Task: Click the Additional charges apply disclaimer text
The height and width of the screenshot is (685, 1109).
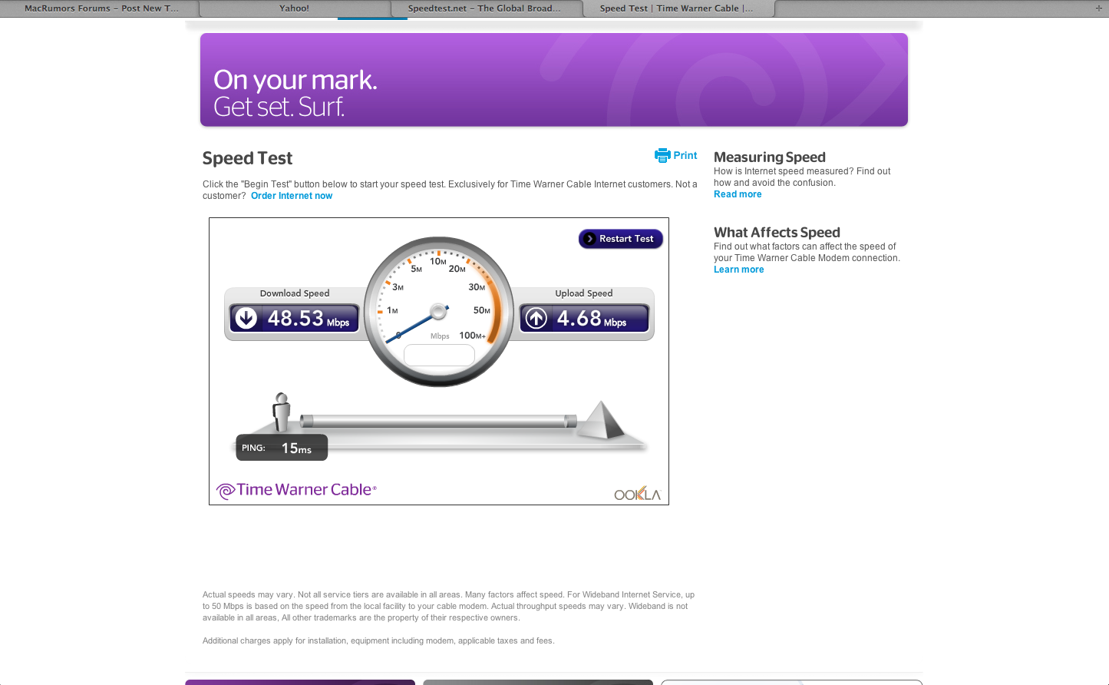Action: pos(378,640)
